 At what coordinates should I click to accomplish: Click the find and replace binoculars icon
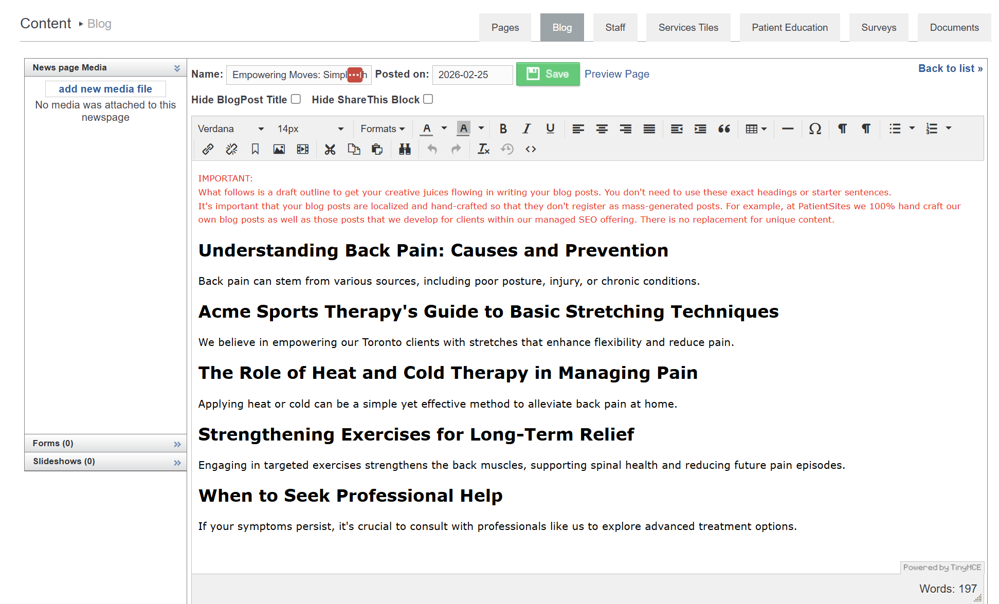pos(405,149)
